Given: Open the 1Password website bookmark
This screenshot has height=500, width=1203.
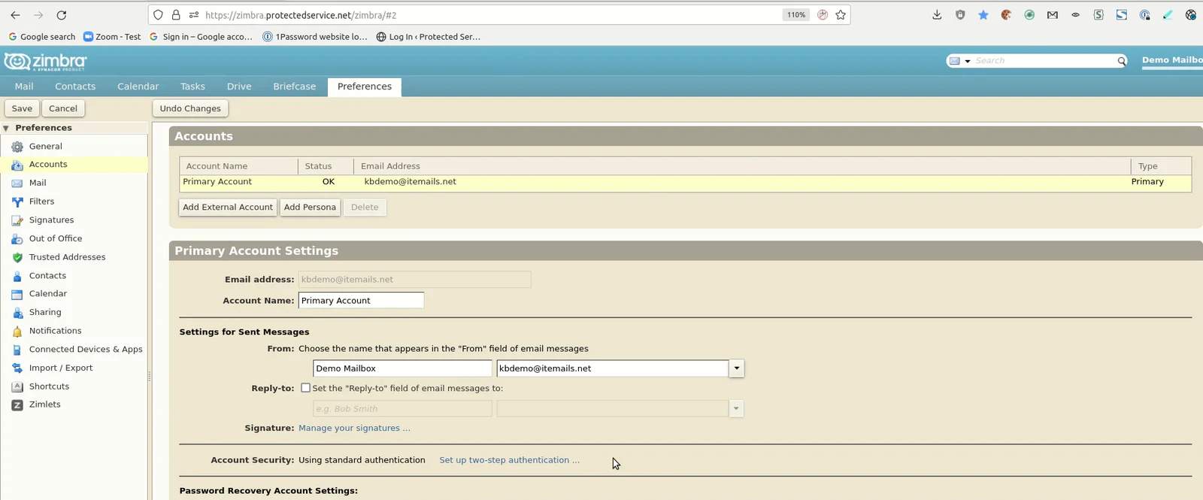Looking at the screenshot, I should tap(314, 37).
